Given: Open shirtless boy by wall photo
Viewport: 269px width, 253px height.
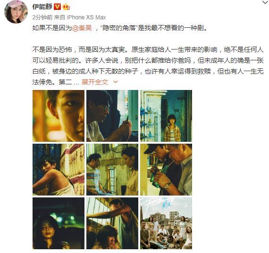Looking at the screenshot, I should click(59, 170).
